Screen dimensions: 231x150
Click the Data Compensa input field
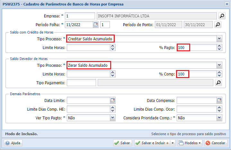click(x=197, y=100)
